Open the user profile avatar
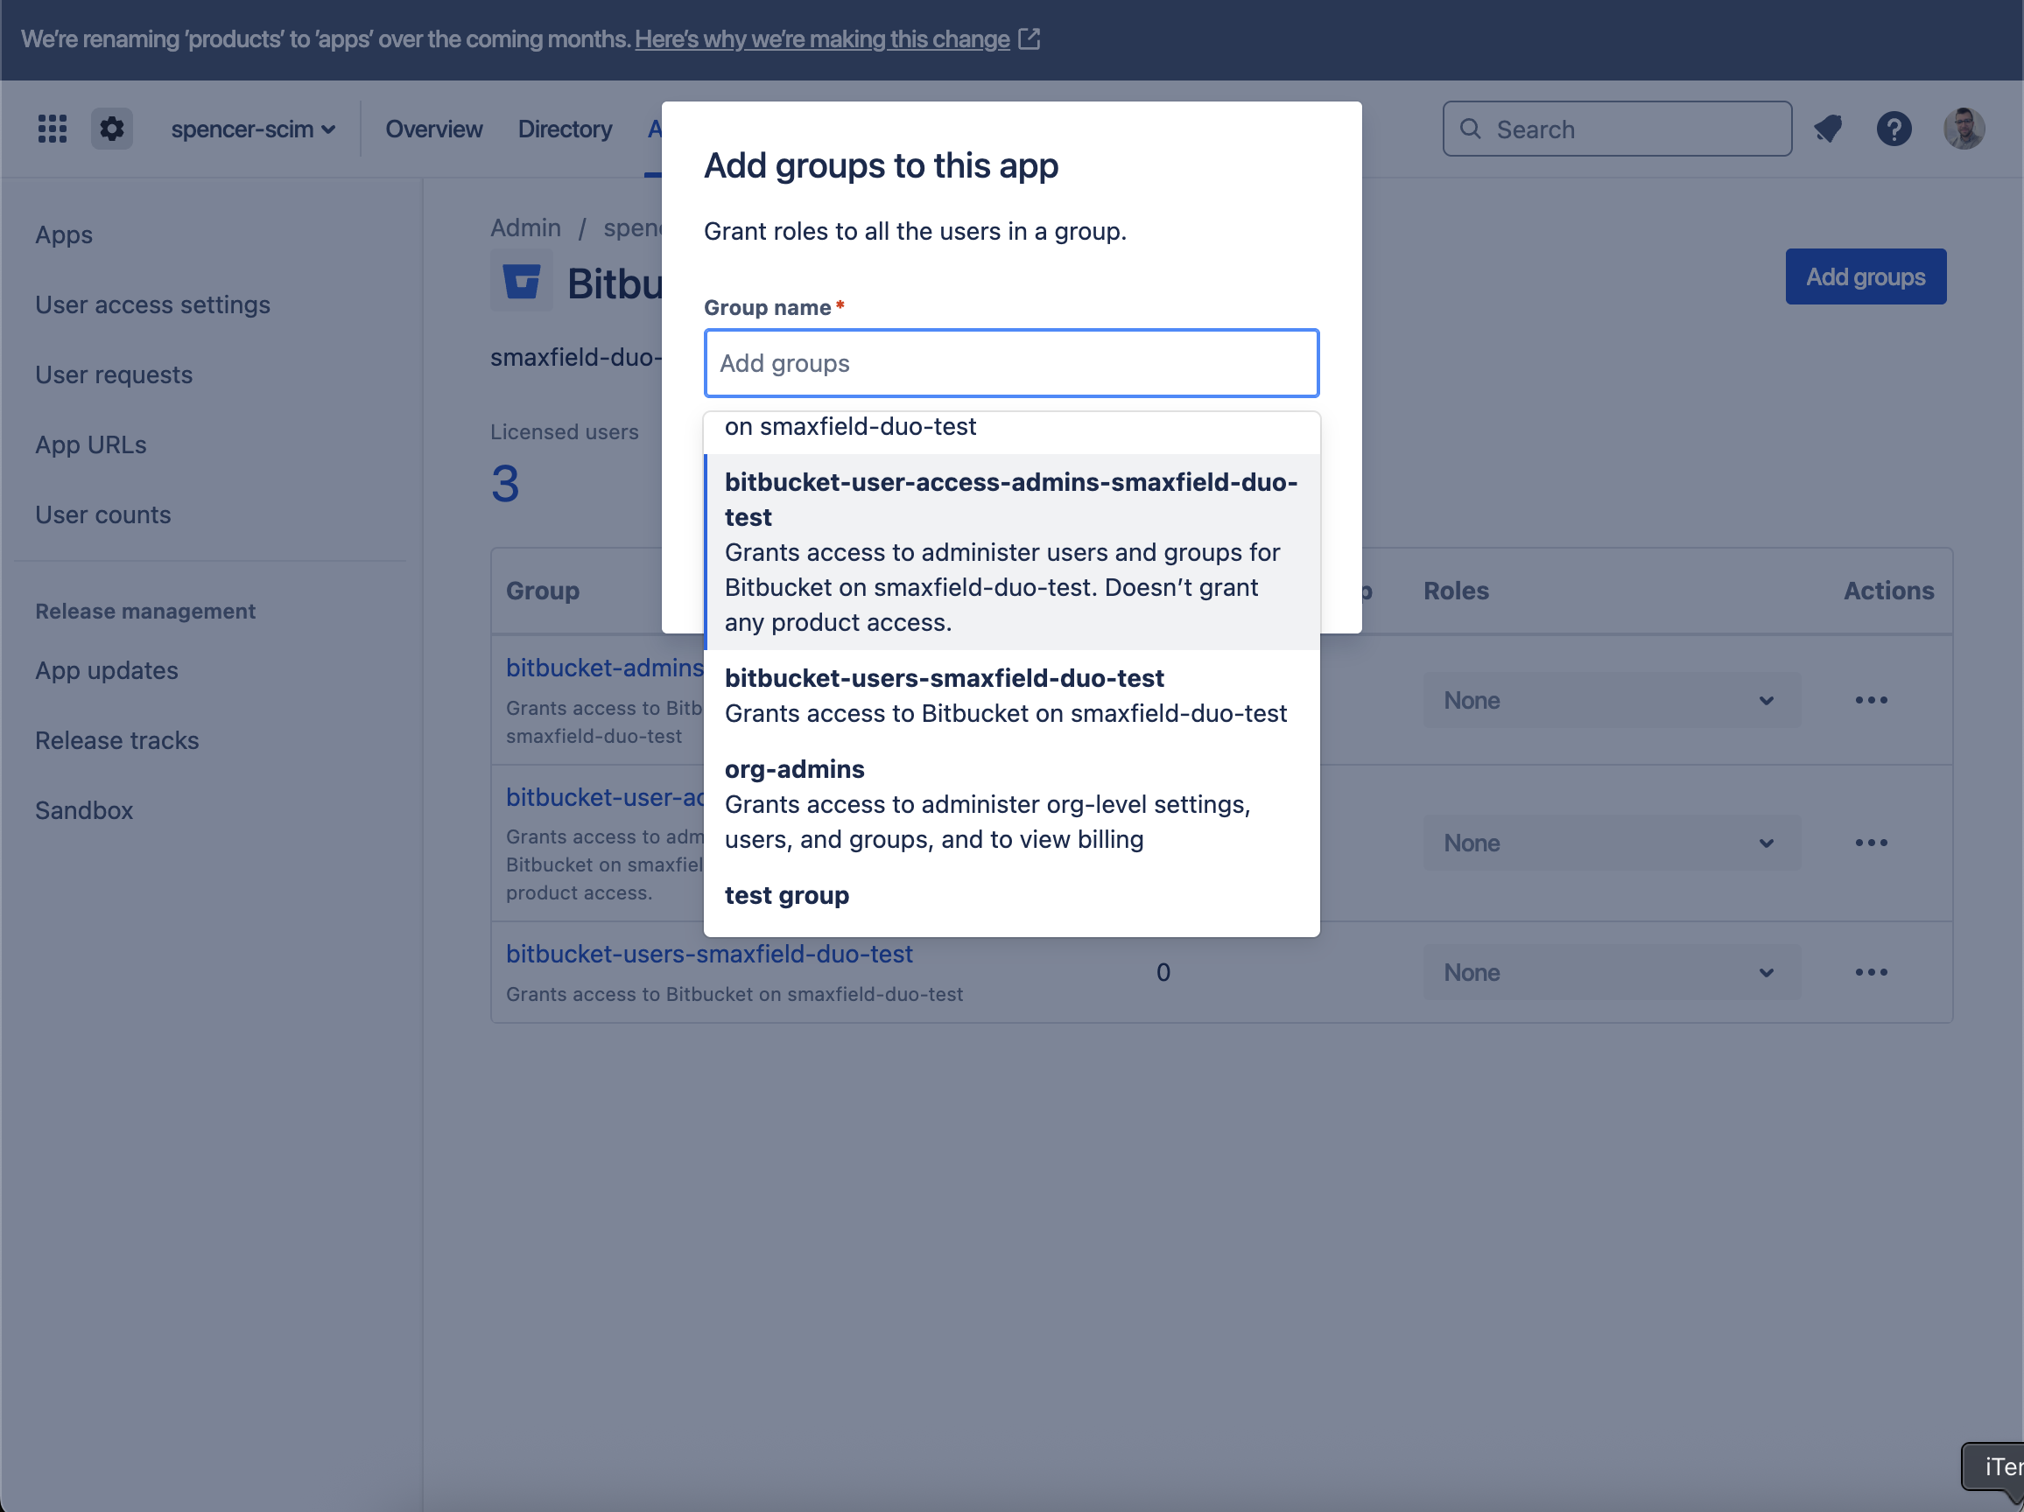2024x1512 pixels. [1964, 129]
